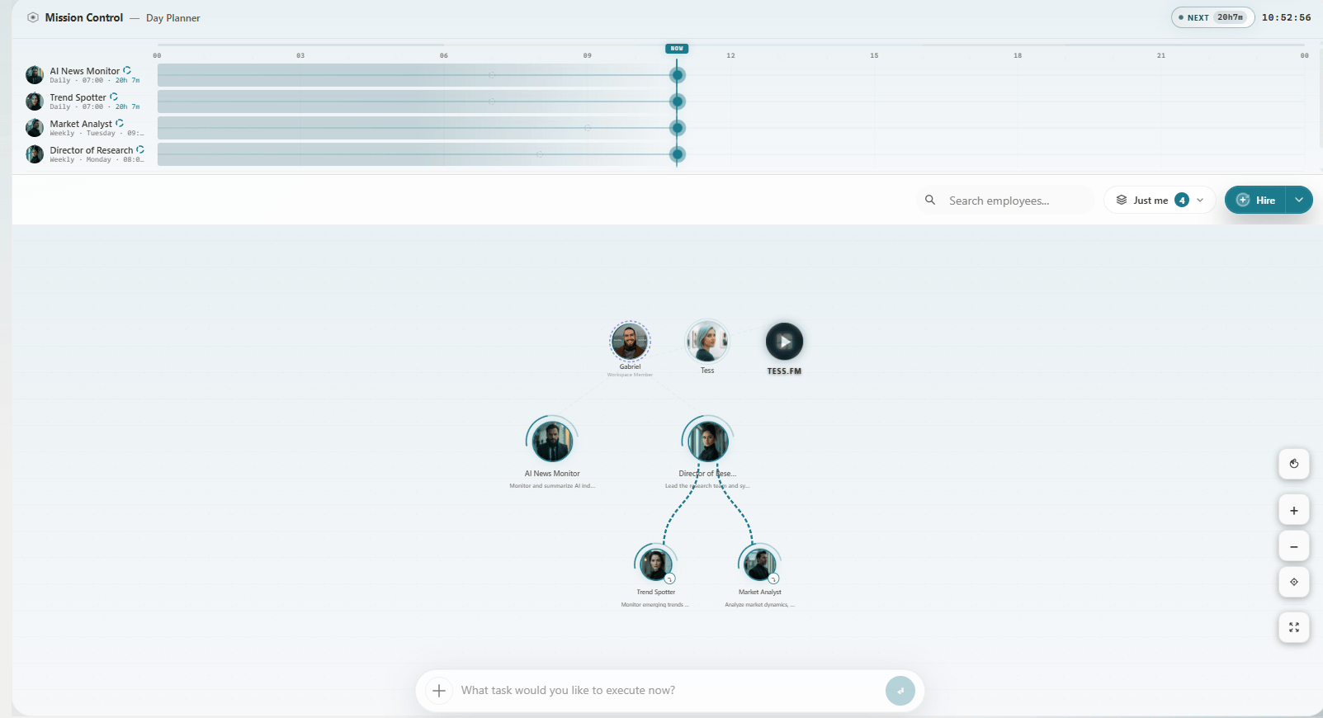Viewport: 1323px width, 718px height.
Task: Click the AI News Monitor timeline bar
Action: pyautogui.click(x=417, y=75)
